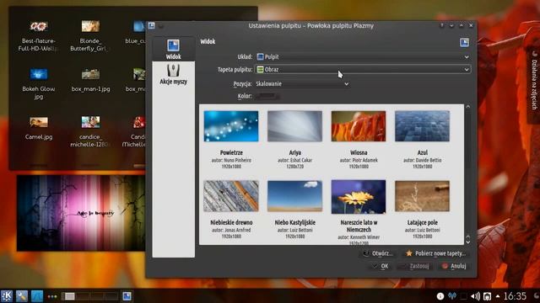
Task: Open the Tapeta pulpitu Obraz dropdown
Action: [x=363, y=69]
